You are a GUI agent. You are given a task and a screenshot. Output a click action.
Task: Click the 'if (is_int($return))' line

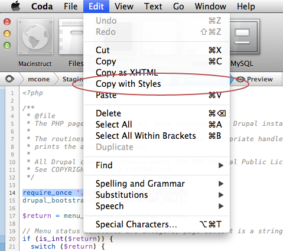click(68, 239)
